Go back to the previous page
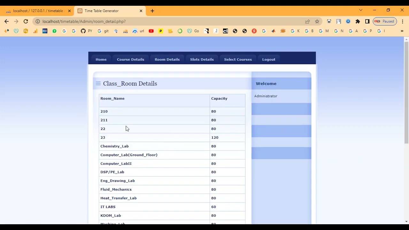The image size is (409, 230). [x=7, y=21]
